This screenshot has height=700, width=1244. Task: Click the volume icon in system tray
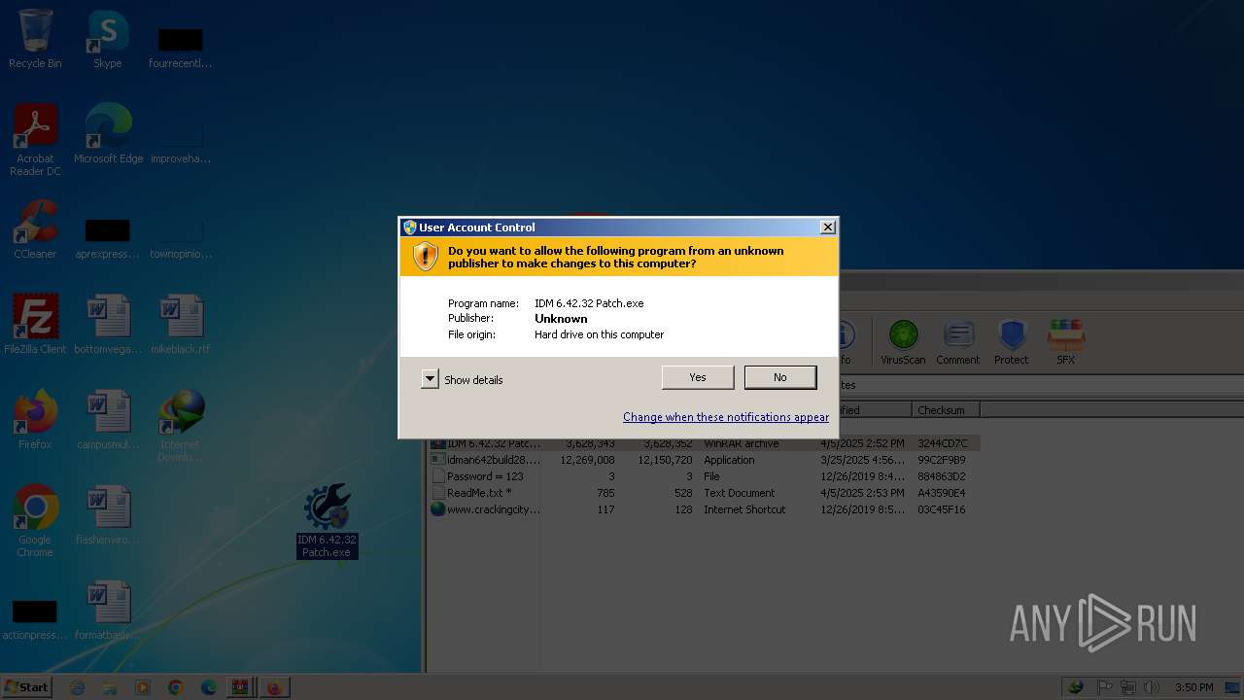pos(1152,687)
